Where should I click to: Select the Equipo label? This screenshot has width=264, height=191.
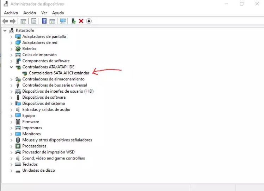pyautogui.click(x=29, y=116)
